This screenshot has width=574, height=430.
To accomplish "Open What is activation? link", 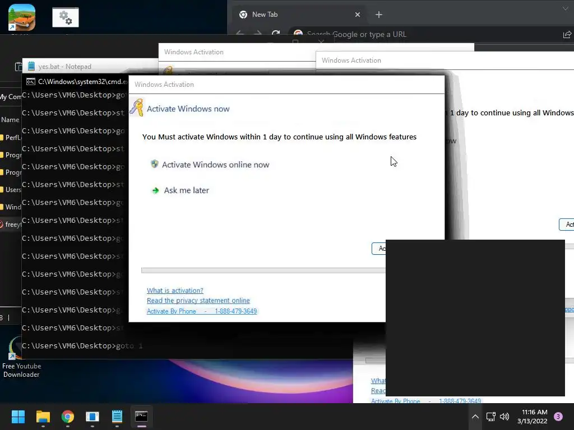I will (175, 291).
